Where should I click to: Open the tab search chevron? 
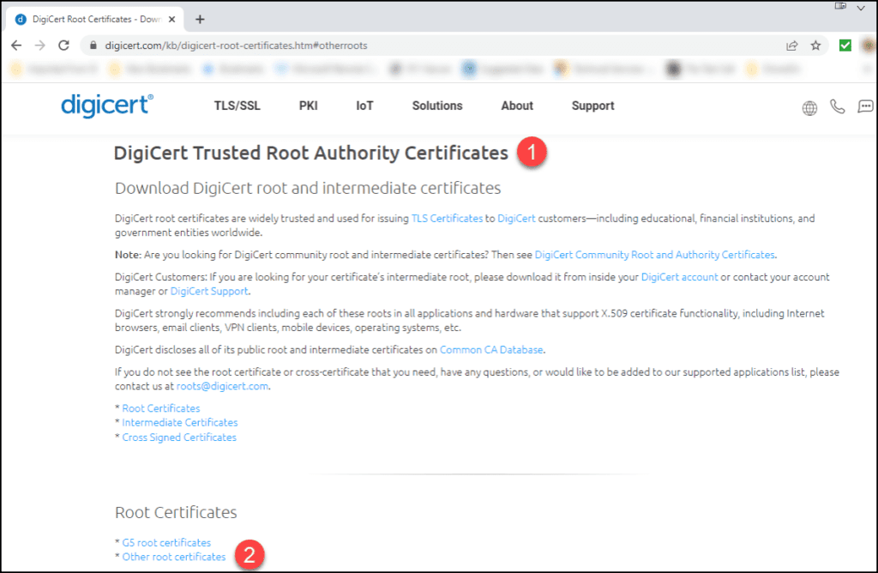pyautogui.click(x=861, y=8)
